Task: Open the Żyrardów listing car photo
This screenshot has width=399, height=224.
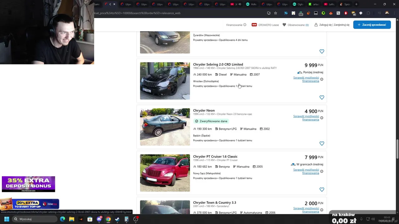Action: [165, 42]
